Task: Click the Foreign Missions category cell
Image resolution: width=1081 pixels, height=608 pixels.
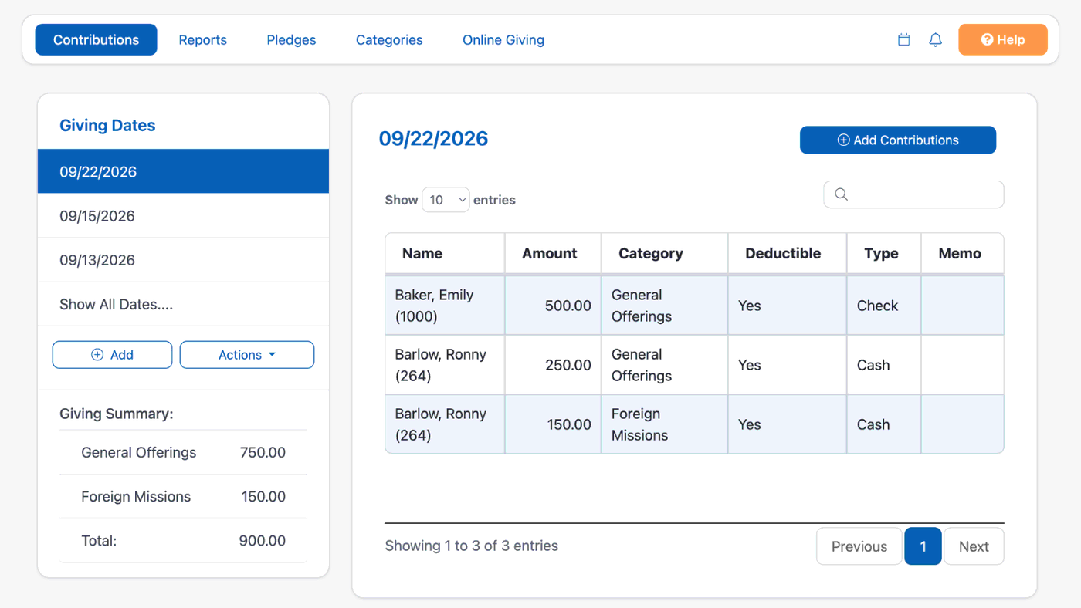Action: (x=665, y=424)
